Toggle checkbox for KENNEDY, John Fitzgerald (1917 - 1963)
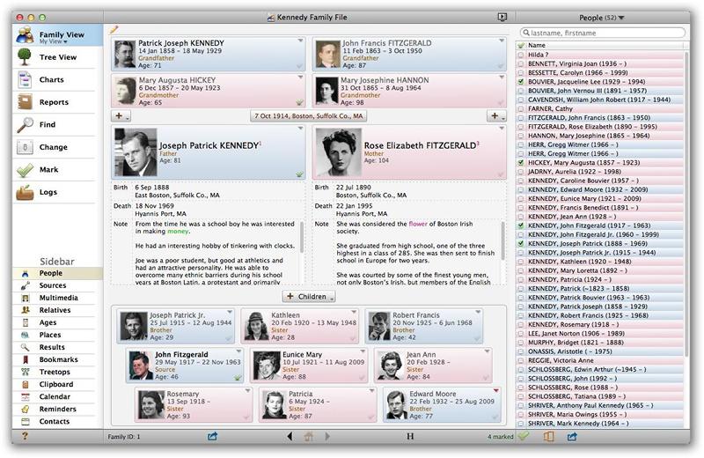The width and height of the screenshot is (704, 458). pyautogui.click(x=521, y=225)
